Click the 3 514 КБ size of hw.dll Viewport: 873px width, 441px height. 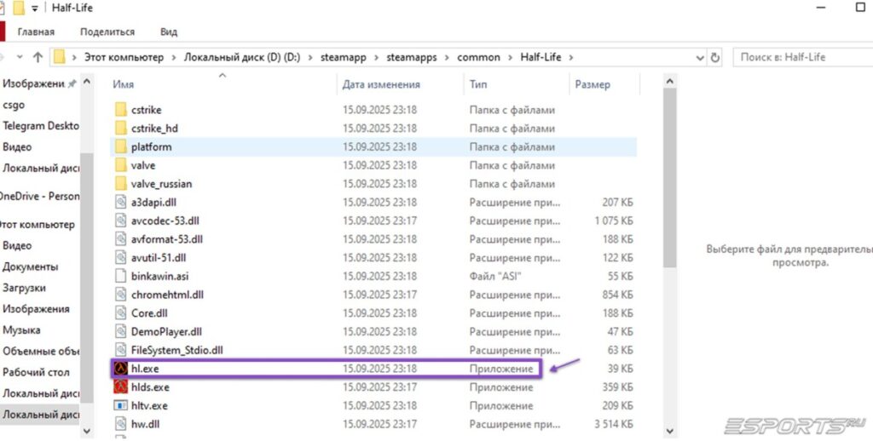614,424
